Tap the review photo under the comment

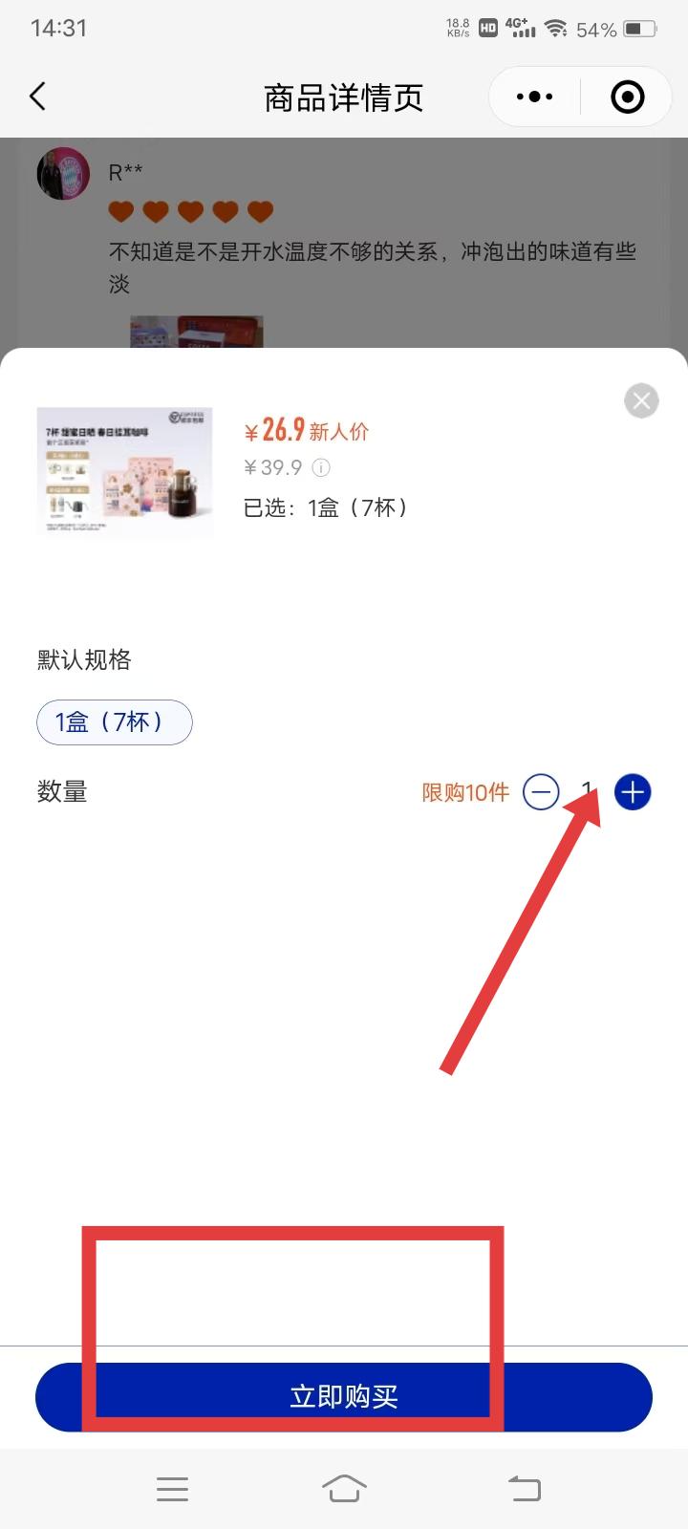coord(196,332)
